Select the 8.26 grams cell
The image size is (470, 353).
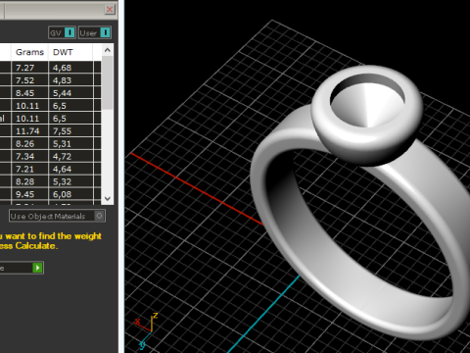29,143
